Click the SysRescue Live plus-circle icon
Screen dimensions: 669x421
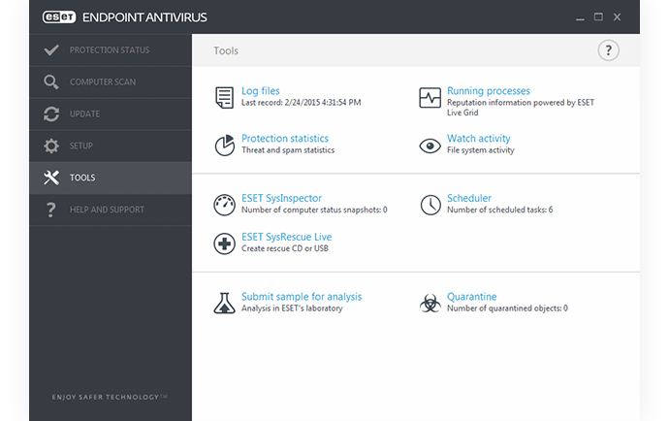click(x=224, y=243)
